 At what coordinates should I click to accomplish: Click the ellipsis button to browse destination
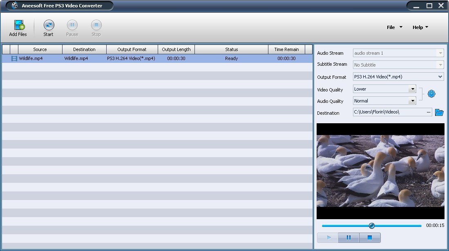tap(428, 112)
